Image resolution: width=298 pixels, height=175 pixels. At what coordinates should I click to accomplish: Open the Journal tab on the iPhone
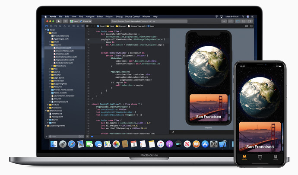(x=276, y=157)
